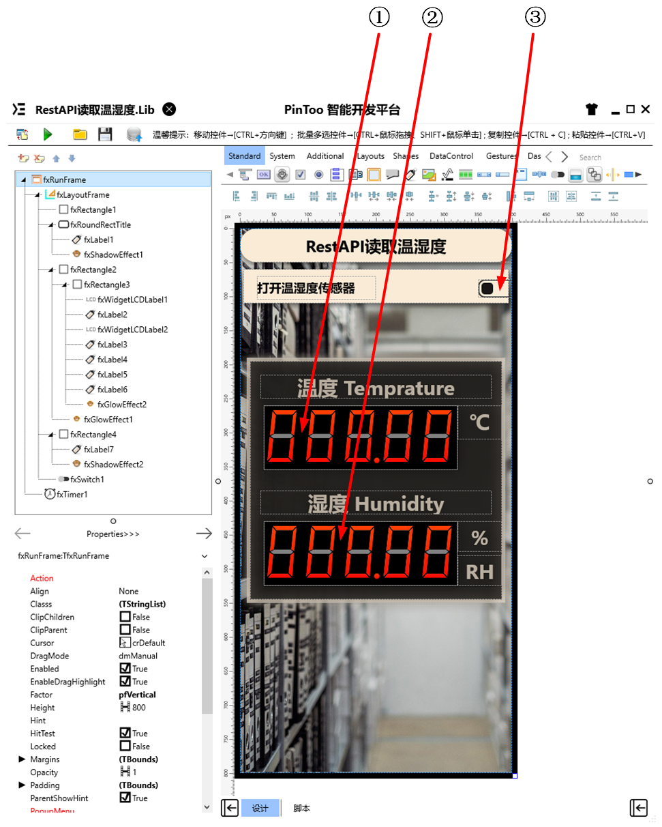Viewport: 662px width, 827px height.
Task: Select the speech bubble memo component
Action: [x=392, y=175]
